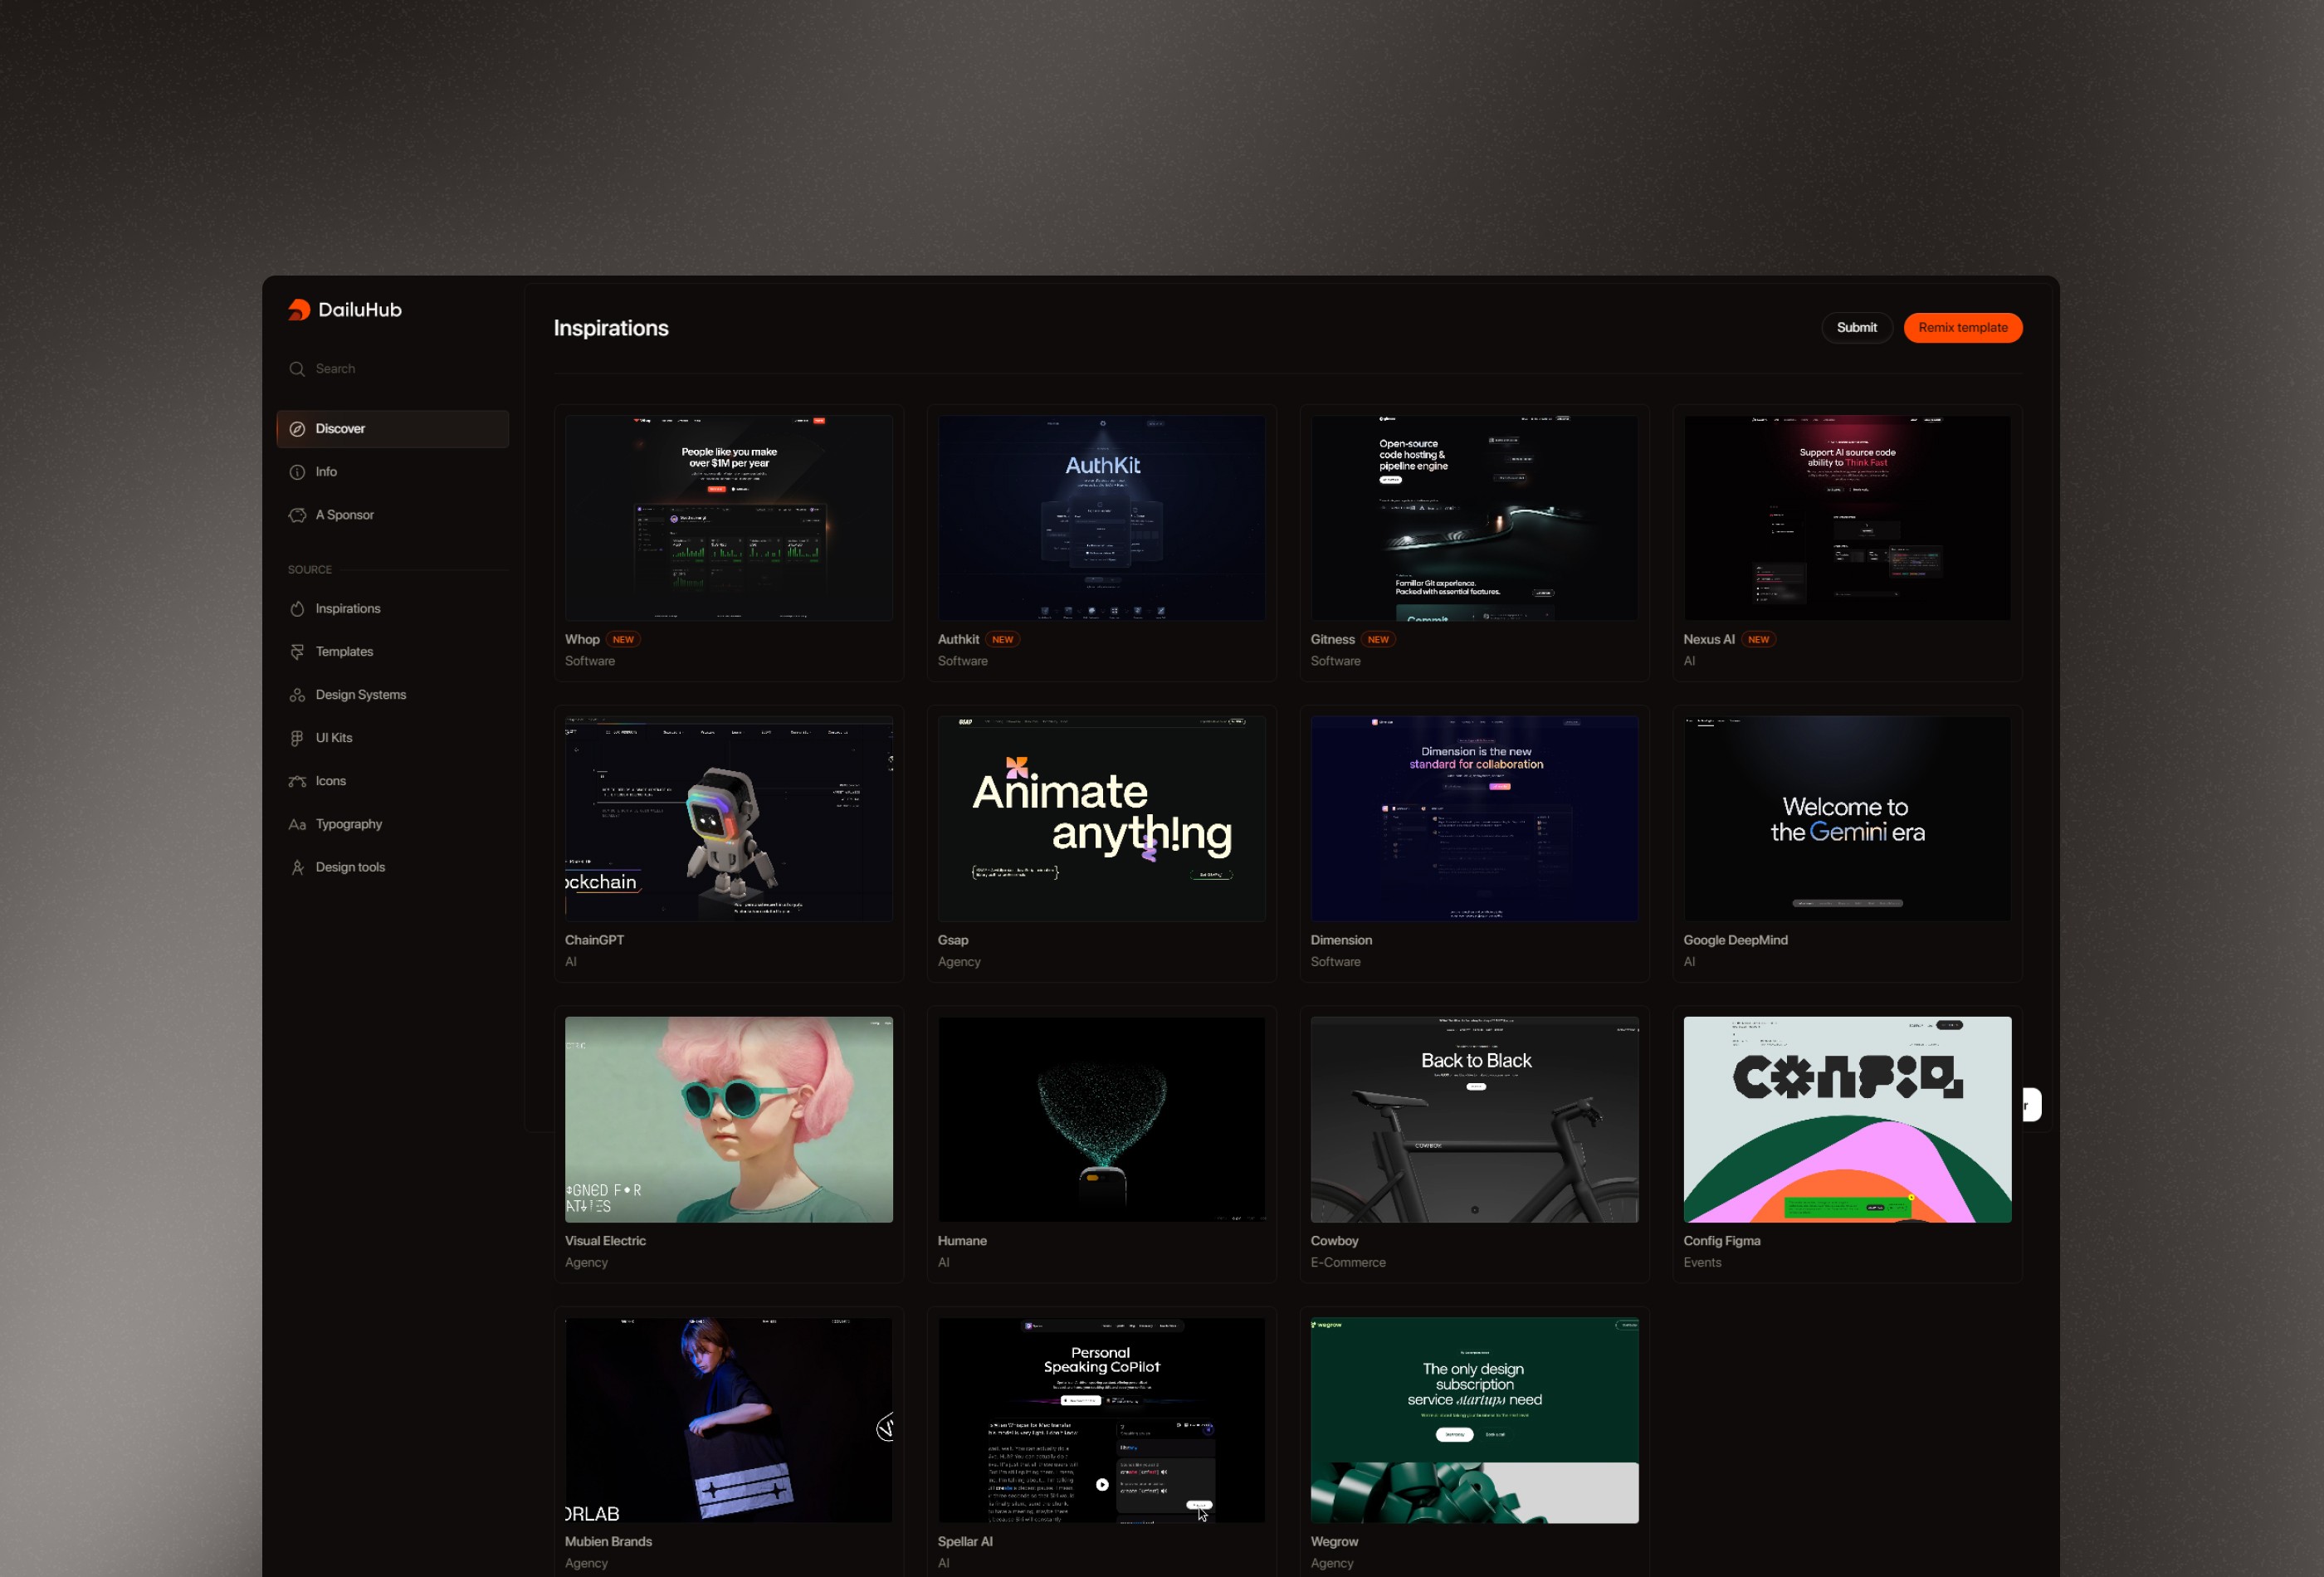Open the Whop Software inspiration card

pos(728,517)
